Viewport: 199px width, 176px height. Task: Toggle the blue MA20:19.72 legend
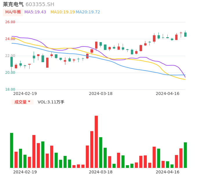pyautogui.click(x=88, y=12)
